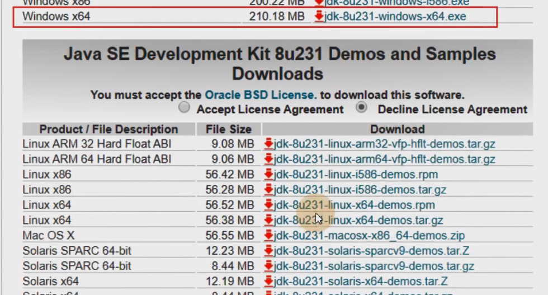Click download arrow icon for macosx-x86_64-demos.zip
The image size is (548, 295).
point(268,235)
